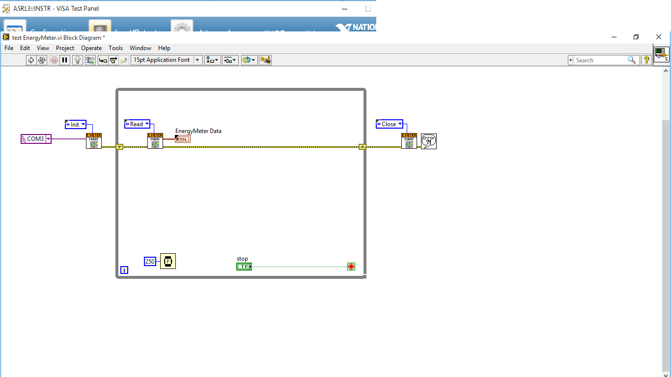This screenshot has height=377, width=671.
Task: Toggle retain wire values
Action: 90,60
